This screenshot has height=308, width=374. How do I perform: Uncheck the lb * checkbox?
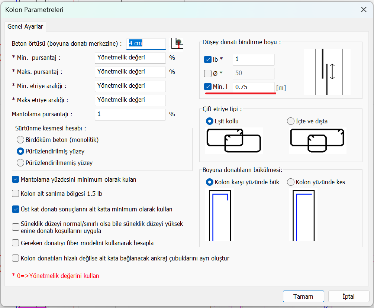click(x=208, y=59)
